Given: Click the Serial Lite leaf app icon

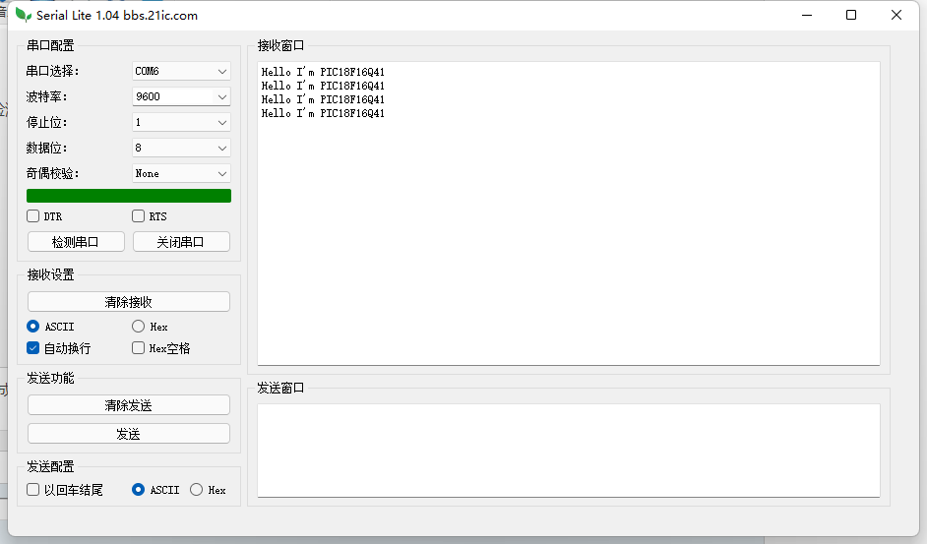Looking at the screenshot, I should (x=23, y=15).
